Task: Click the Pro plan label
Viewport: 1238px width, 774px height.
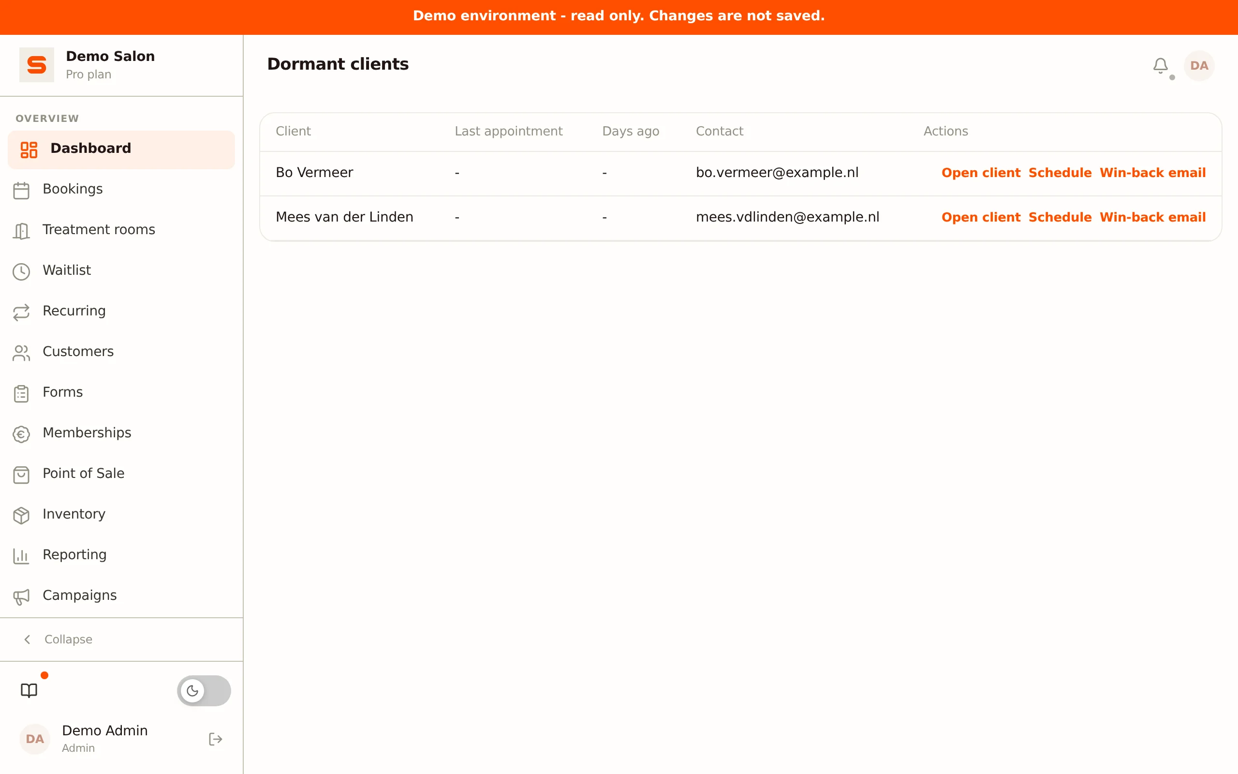Action: [x=88, y=74]
